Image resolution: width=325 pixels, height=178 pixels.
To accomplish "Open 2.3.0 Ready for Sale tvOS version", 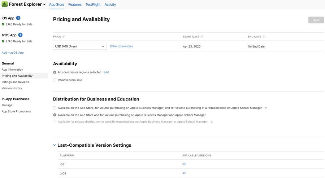I will coord(19,41).
